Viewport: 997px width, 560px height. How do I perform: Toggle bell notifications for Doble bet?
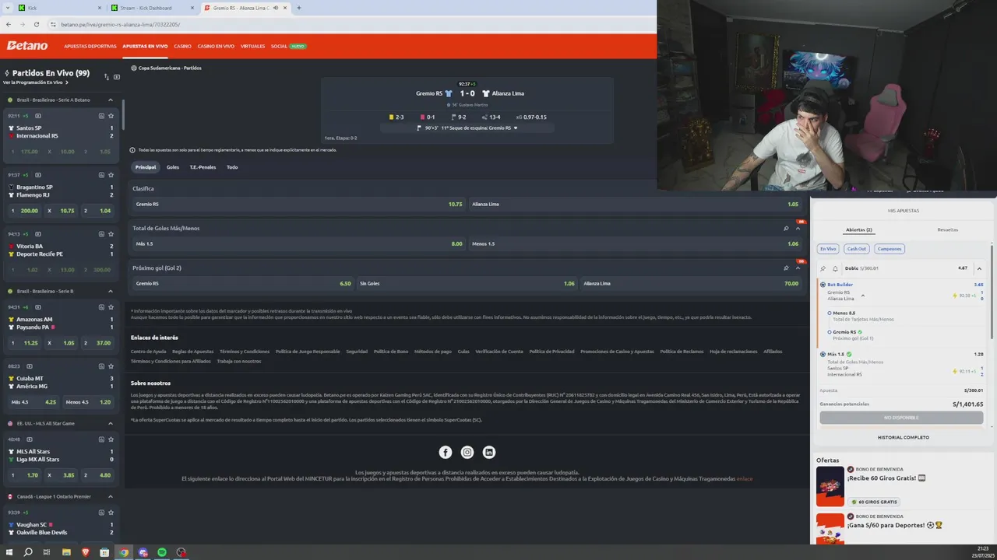click(835, 268)
